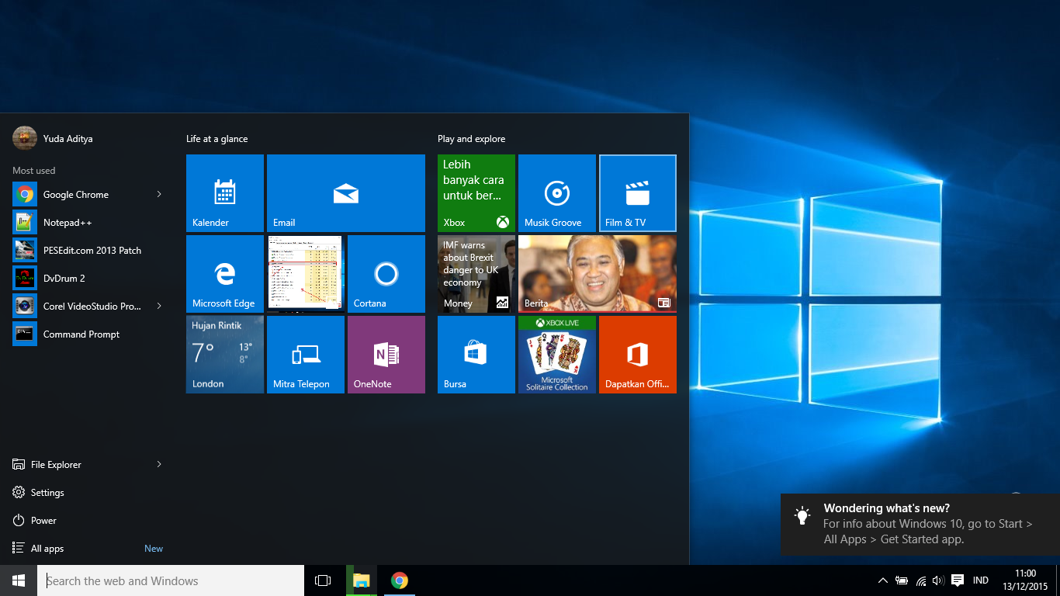The height and width of the screenshot is (596, 1060).
Task: Launch Microsoft Edge tile
Action: (225, 274)
